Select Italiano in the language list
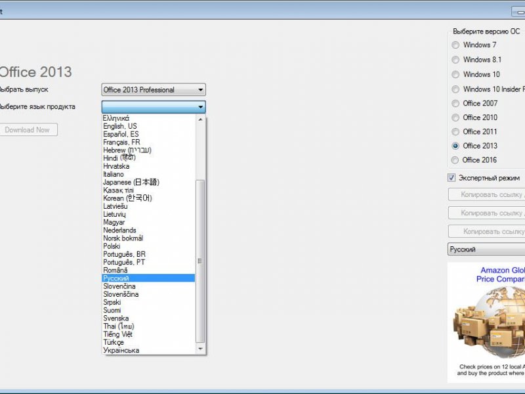 click(148, 174)
